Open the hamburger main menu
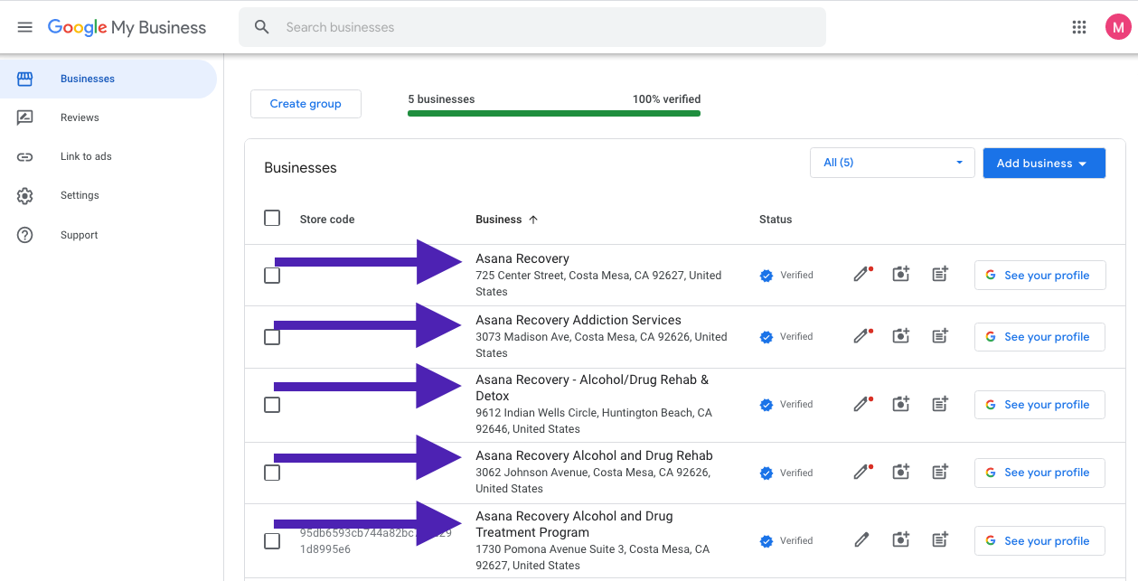Screen dimensions: 1138x581 25,27
